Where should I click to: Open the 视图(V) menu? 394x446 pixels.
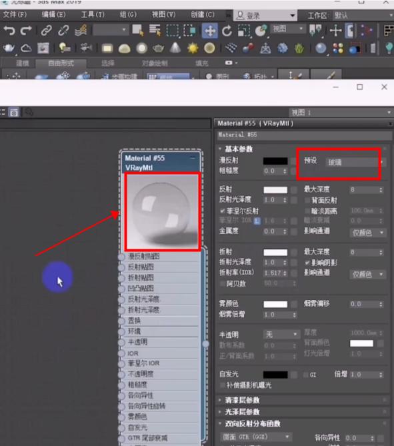tap(163, 15)
